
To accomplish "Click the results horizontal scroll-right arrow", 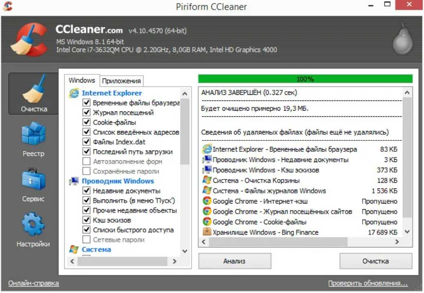I will click(x=397, y=242).
